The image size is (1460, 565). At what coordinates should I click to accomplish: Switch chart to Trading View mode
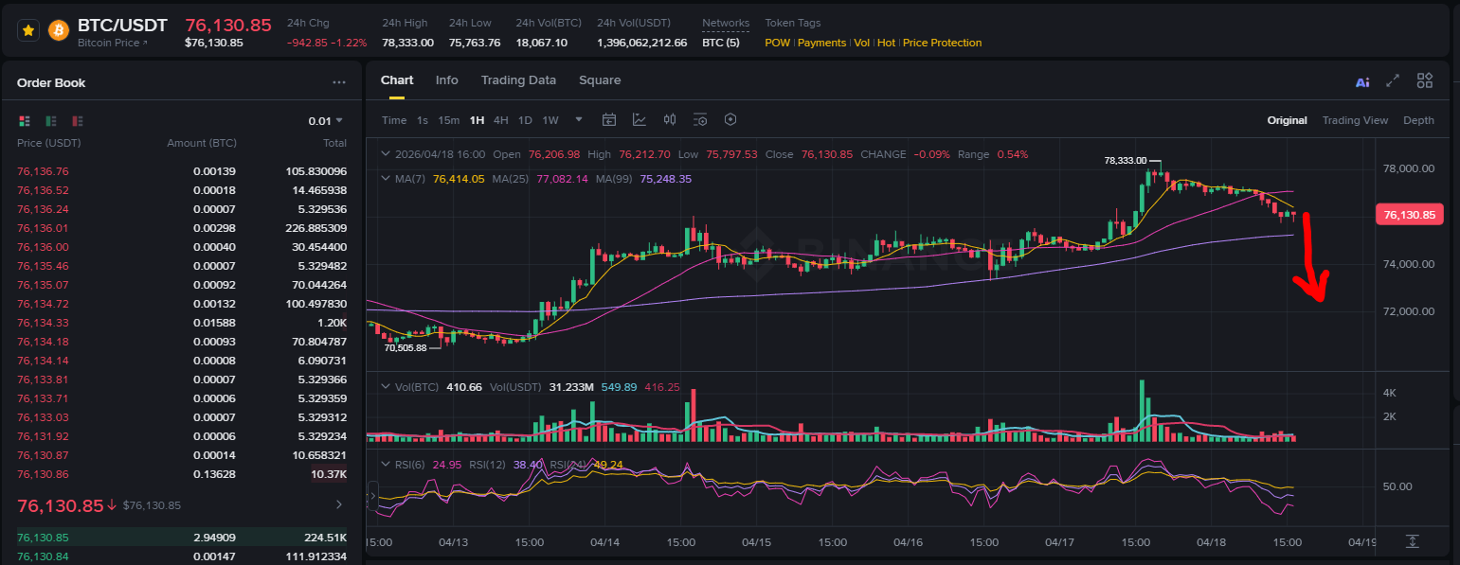click(1355, 120)
